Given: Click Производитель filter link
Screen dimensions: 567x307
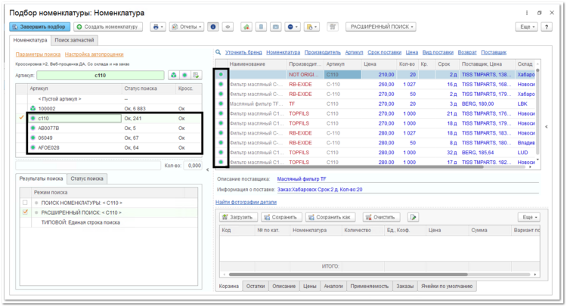Looking at the screenshot, I should point(323,52).
